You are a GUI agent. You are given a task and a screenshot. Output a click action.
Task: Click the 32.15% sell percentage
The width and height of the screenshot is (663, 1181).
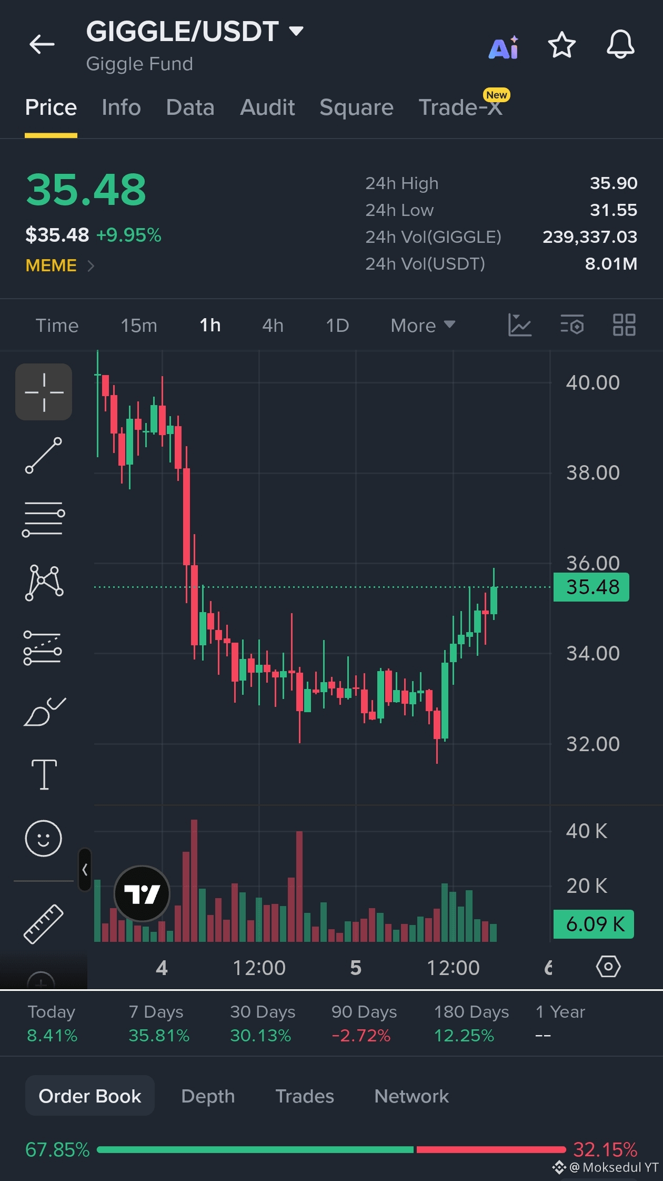(x=605, y=1149)
